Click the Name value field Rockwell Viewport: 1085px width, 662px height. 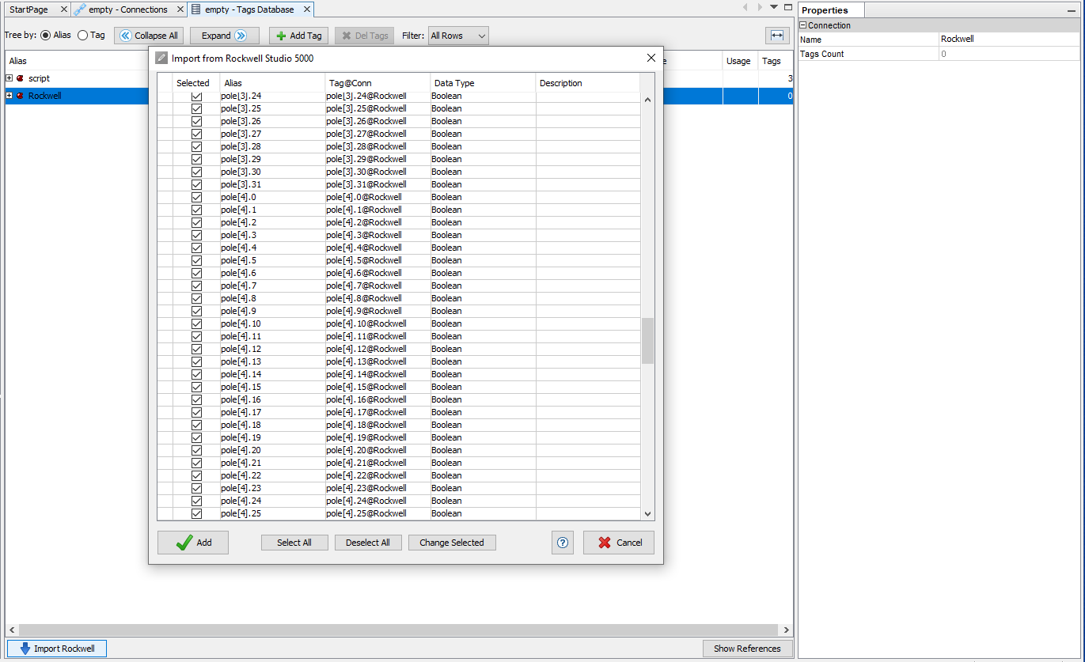point(1009,40)
